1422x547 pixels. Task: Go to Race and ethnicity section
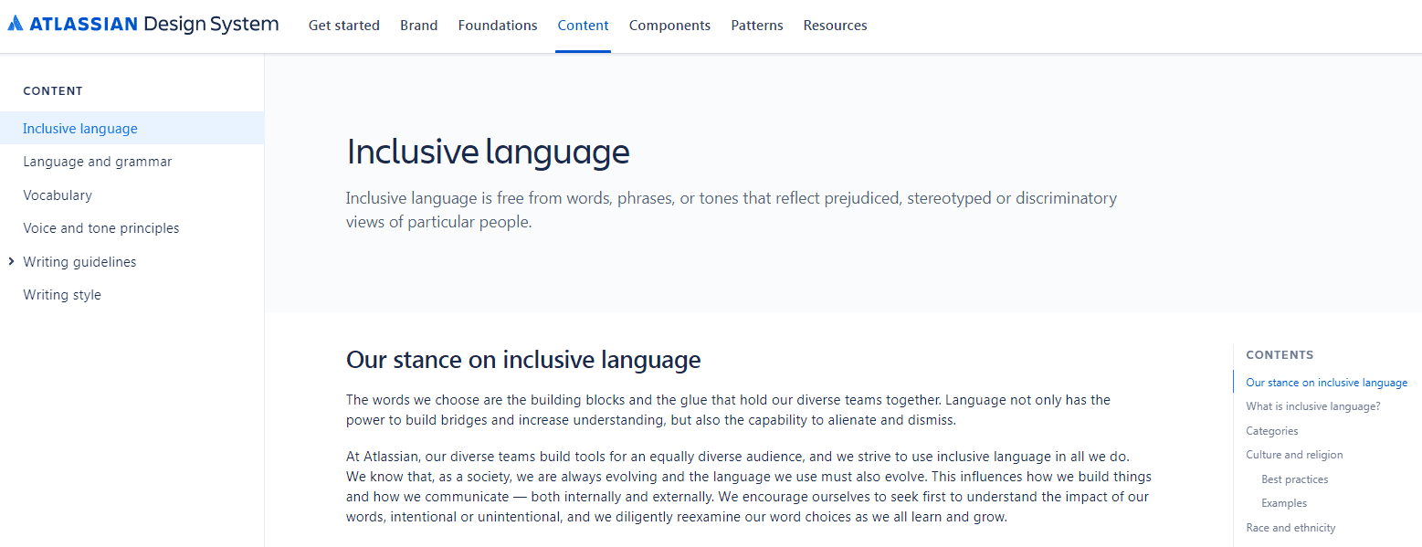point(1290,527)
